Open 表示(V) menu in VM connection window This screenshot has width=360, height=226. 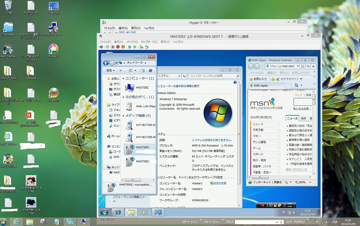[x=165, y=42]
